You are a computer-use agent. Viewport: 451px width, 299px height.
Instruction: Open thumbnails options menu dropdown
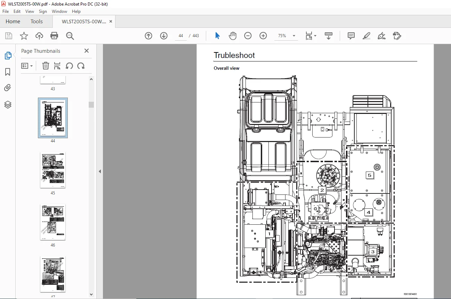27,66
